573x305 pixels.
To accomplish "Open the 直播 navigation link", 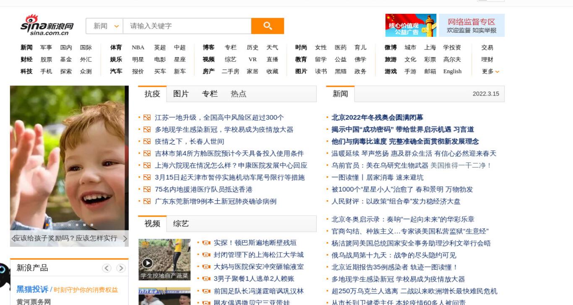I will click(272, 59).
